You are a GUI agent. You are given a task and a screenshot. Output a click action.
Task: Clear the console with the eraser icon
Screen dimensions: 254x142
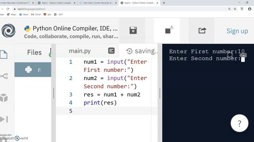pos(243,55)
